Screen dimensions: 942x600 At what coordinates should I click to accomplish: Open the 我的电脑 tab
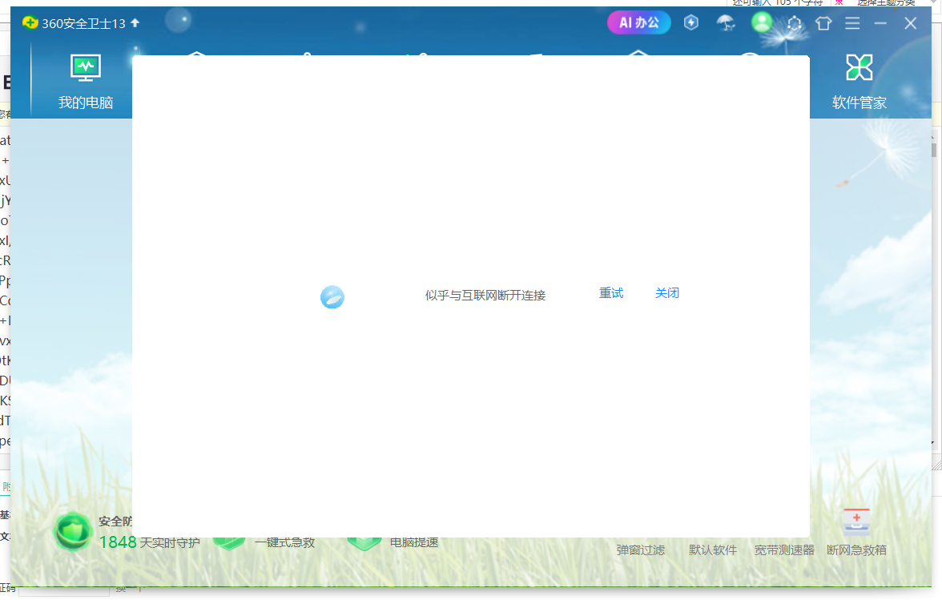pyautogui.click(x=85, y=82)
